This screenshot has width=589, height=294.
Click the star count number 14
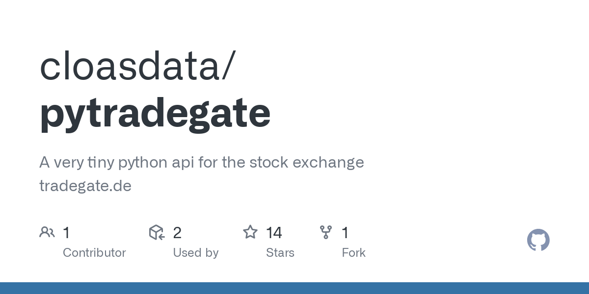tap(274, 233)
